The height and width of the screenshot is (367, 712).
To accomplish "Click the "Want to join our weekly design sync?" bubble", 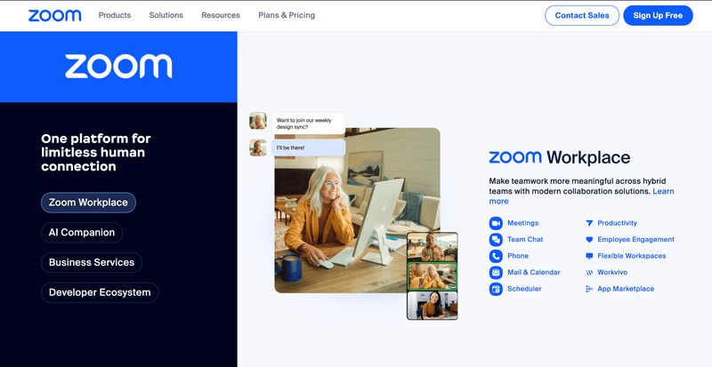I will click(x=308, y=124).
